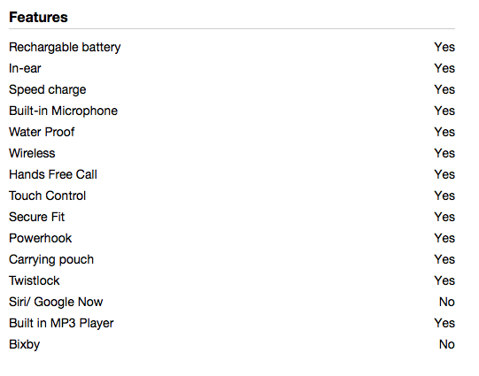The image size is (479, 376).
Task: Click the Twistlock label
Action: point(35,280)
